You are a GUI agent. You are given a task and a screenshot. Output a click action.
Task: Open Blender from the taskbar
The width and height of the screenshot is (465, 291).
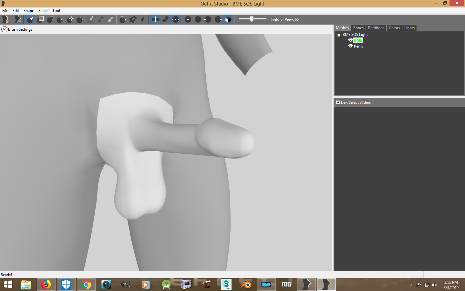point(246,285)
